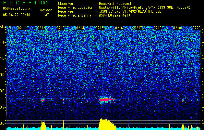Viewport: 204px width, 130px height.
Task: Click the 0.6 kHz axis label
Action: [x=3, y=123]
